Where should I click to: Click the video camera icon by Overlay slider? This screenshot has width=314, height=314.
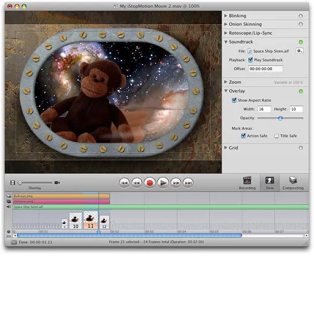(57, 183)
